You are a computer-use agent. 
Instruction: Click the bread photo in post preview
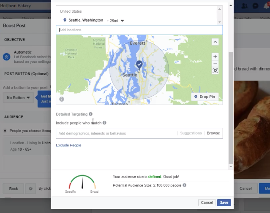tap(252, 130)
